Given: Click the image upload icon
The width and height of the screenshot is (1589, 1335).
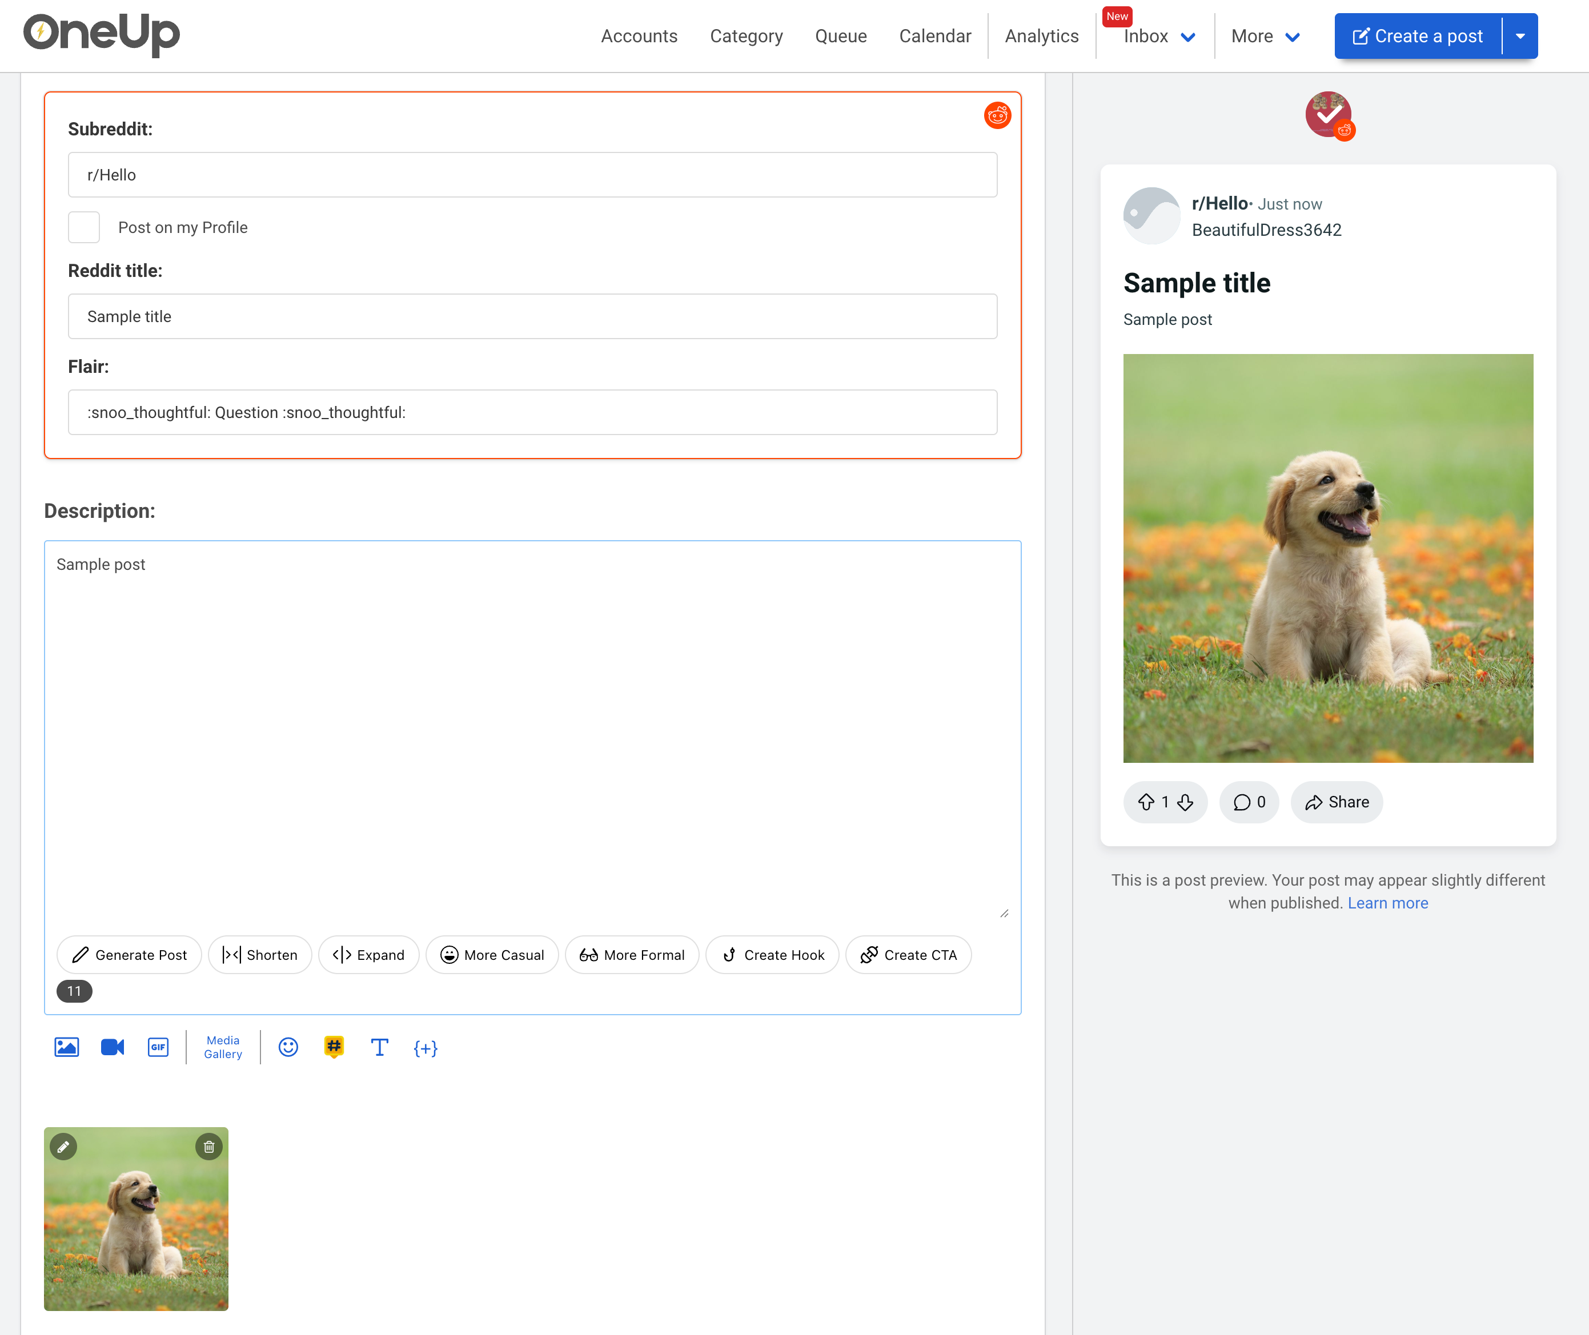Looking at the screenshot, I should tap(67, 1047).
